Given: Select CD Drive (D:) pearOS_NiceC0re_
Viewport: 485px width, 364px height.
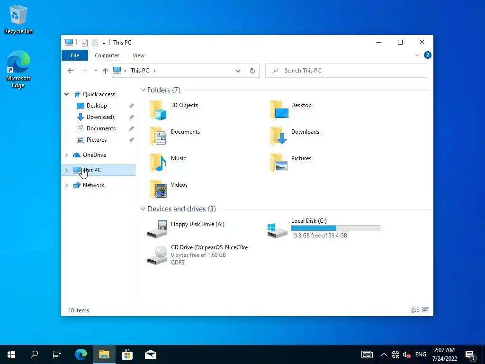Looking at the screenshot, I should [198, 255].
